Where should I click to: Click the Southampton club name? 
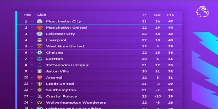point(61,90)
